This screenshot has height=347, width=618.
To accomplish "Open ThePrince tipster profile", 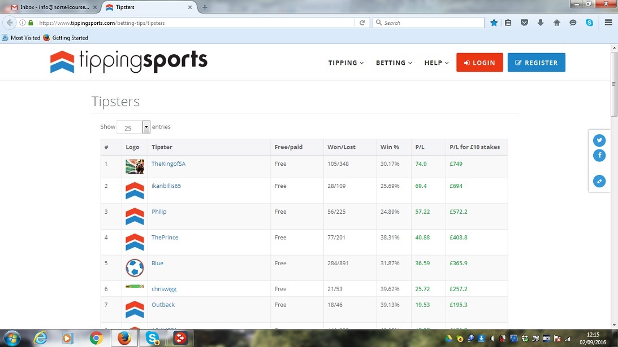I will point(165,237).
